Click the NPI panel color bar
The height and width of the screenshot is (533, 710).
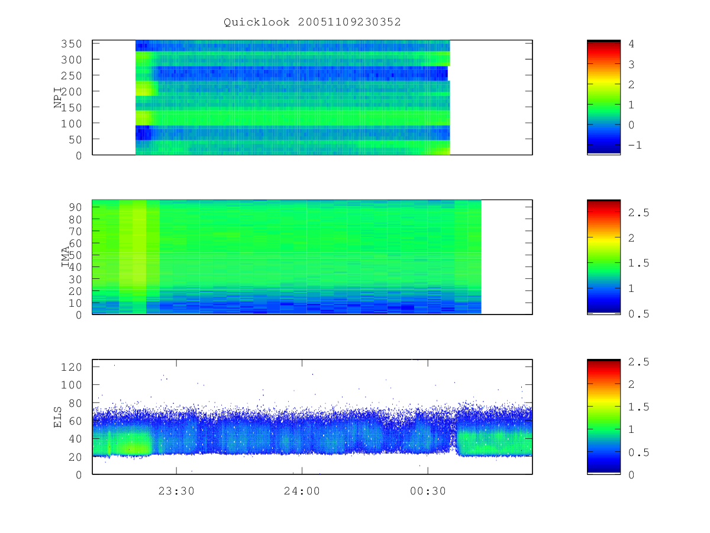click(x=603, y=98)
